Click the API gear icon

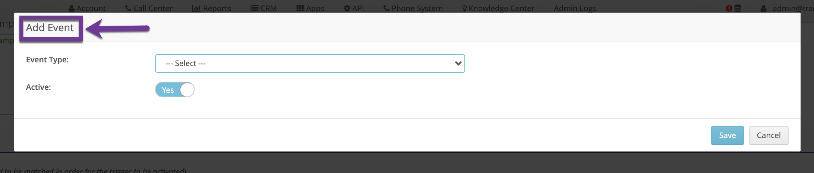(347, 8)
